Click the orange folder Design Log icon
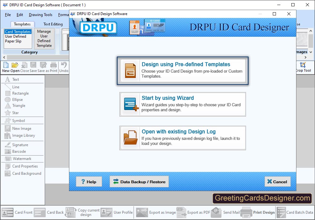This screenshot has width=315, height=220. [x=130, y=138]
